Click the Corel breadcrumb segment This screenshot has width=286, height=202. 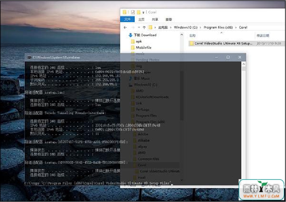pos(243,27)
